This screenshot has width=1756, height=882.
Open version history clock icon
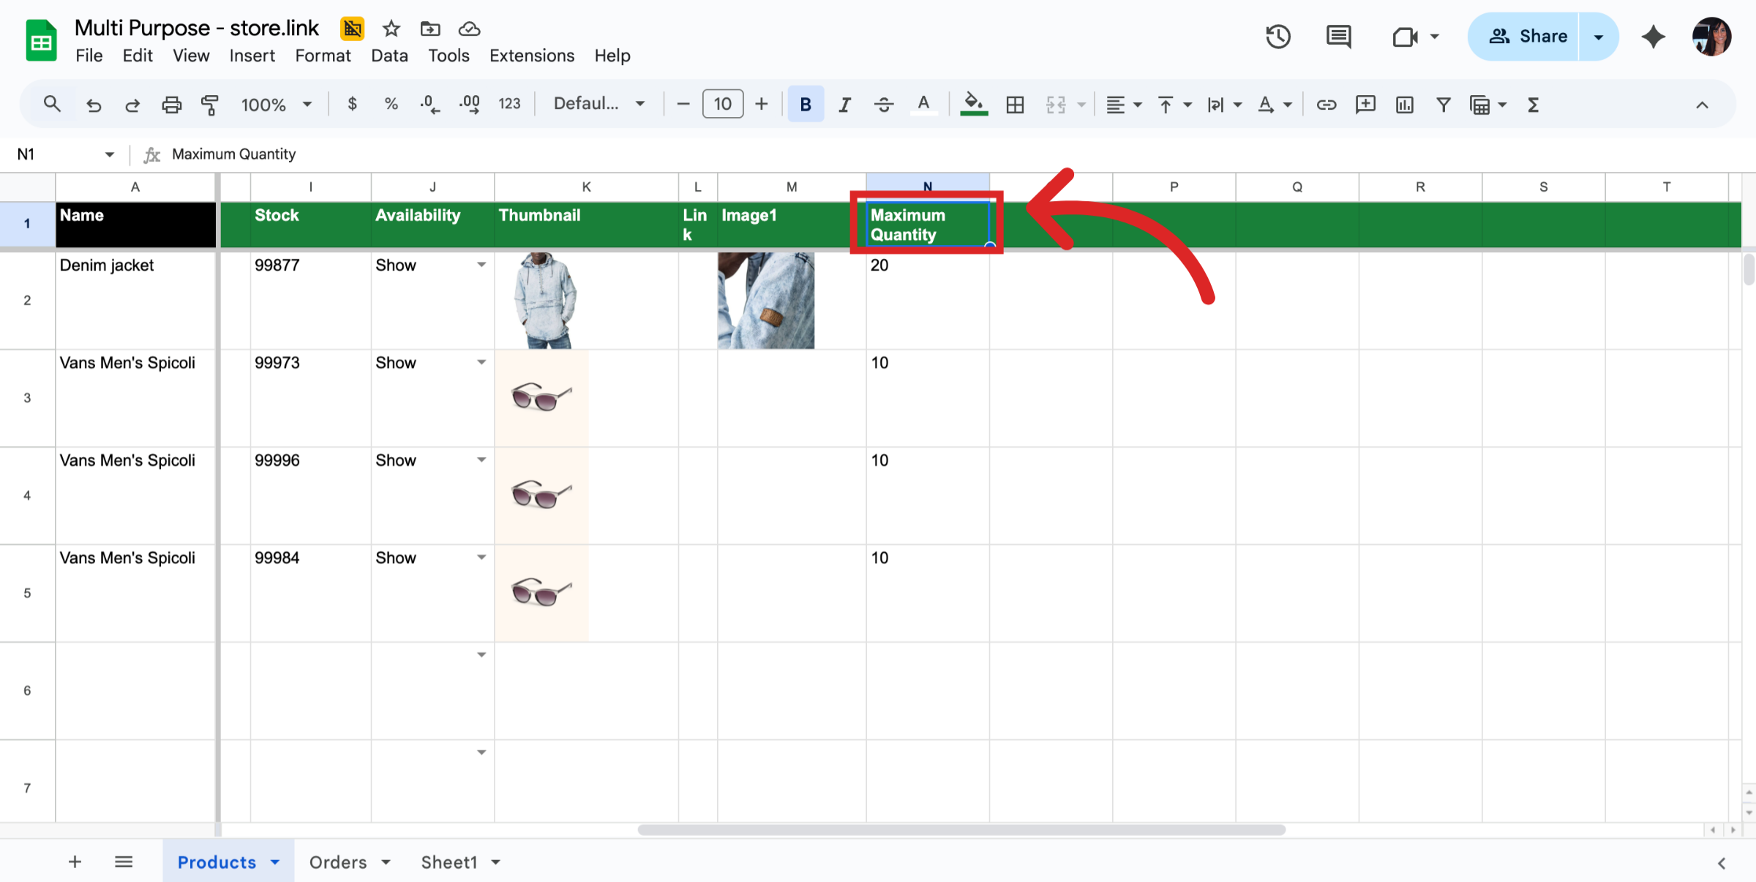1277,37
